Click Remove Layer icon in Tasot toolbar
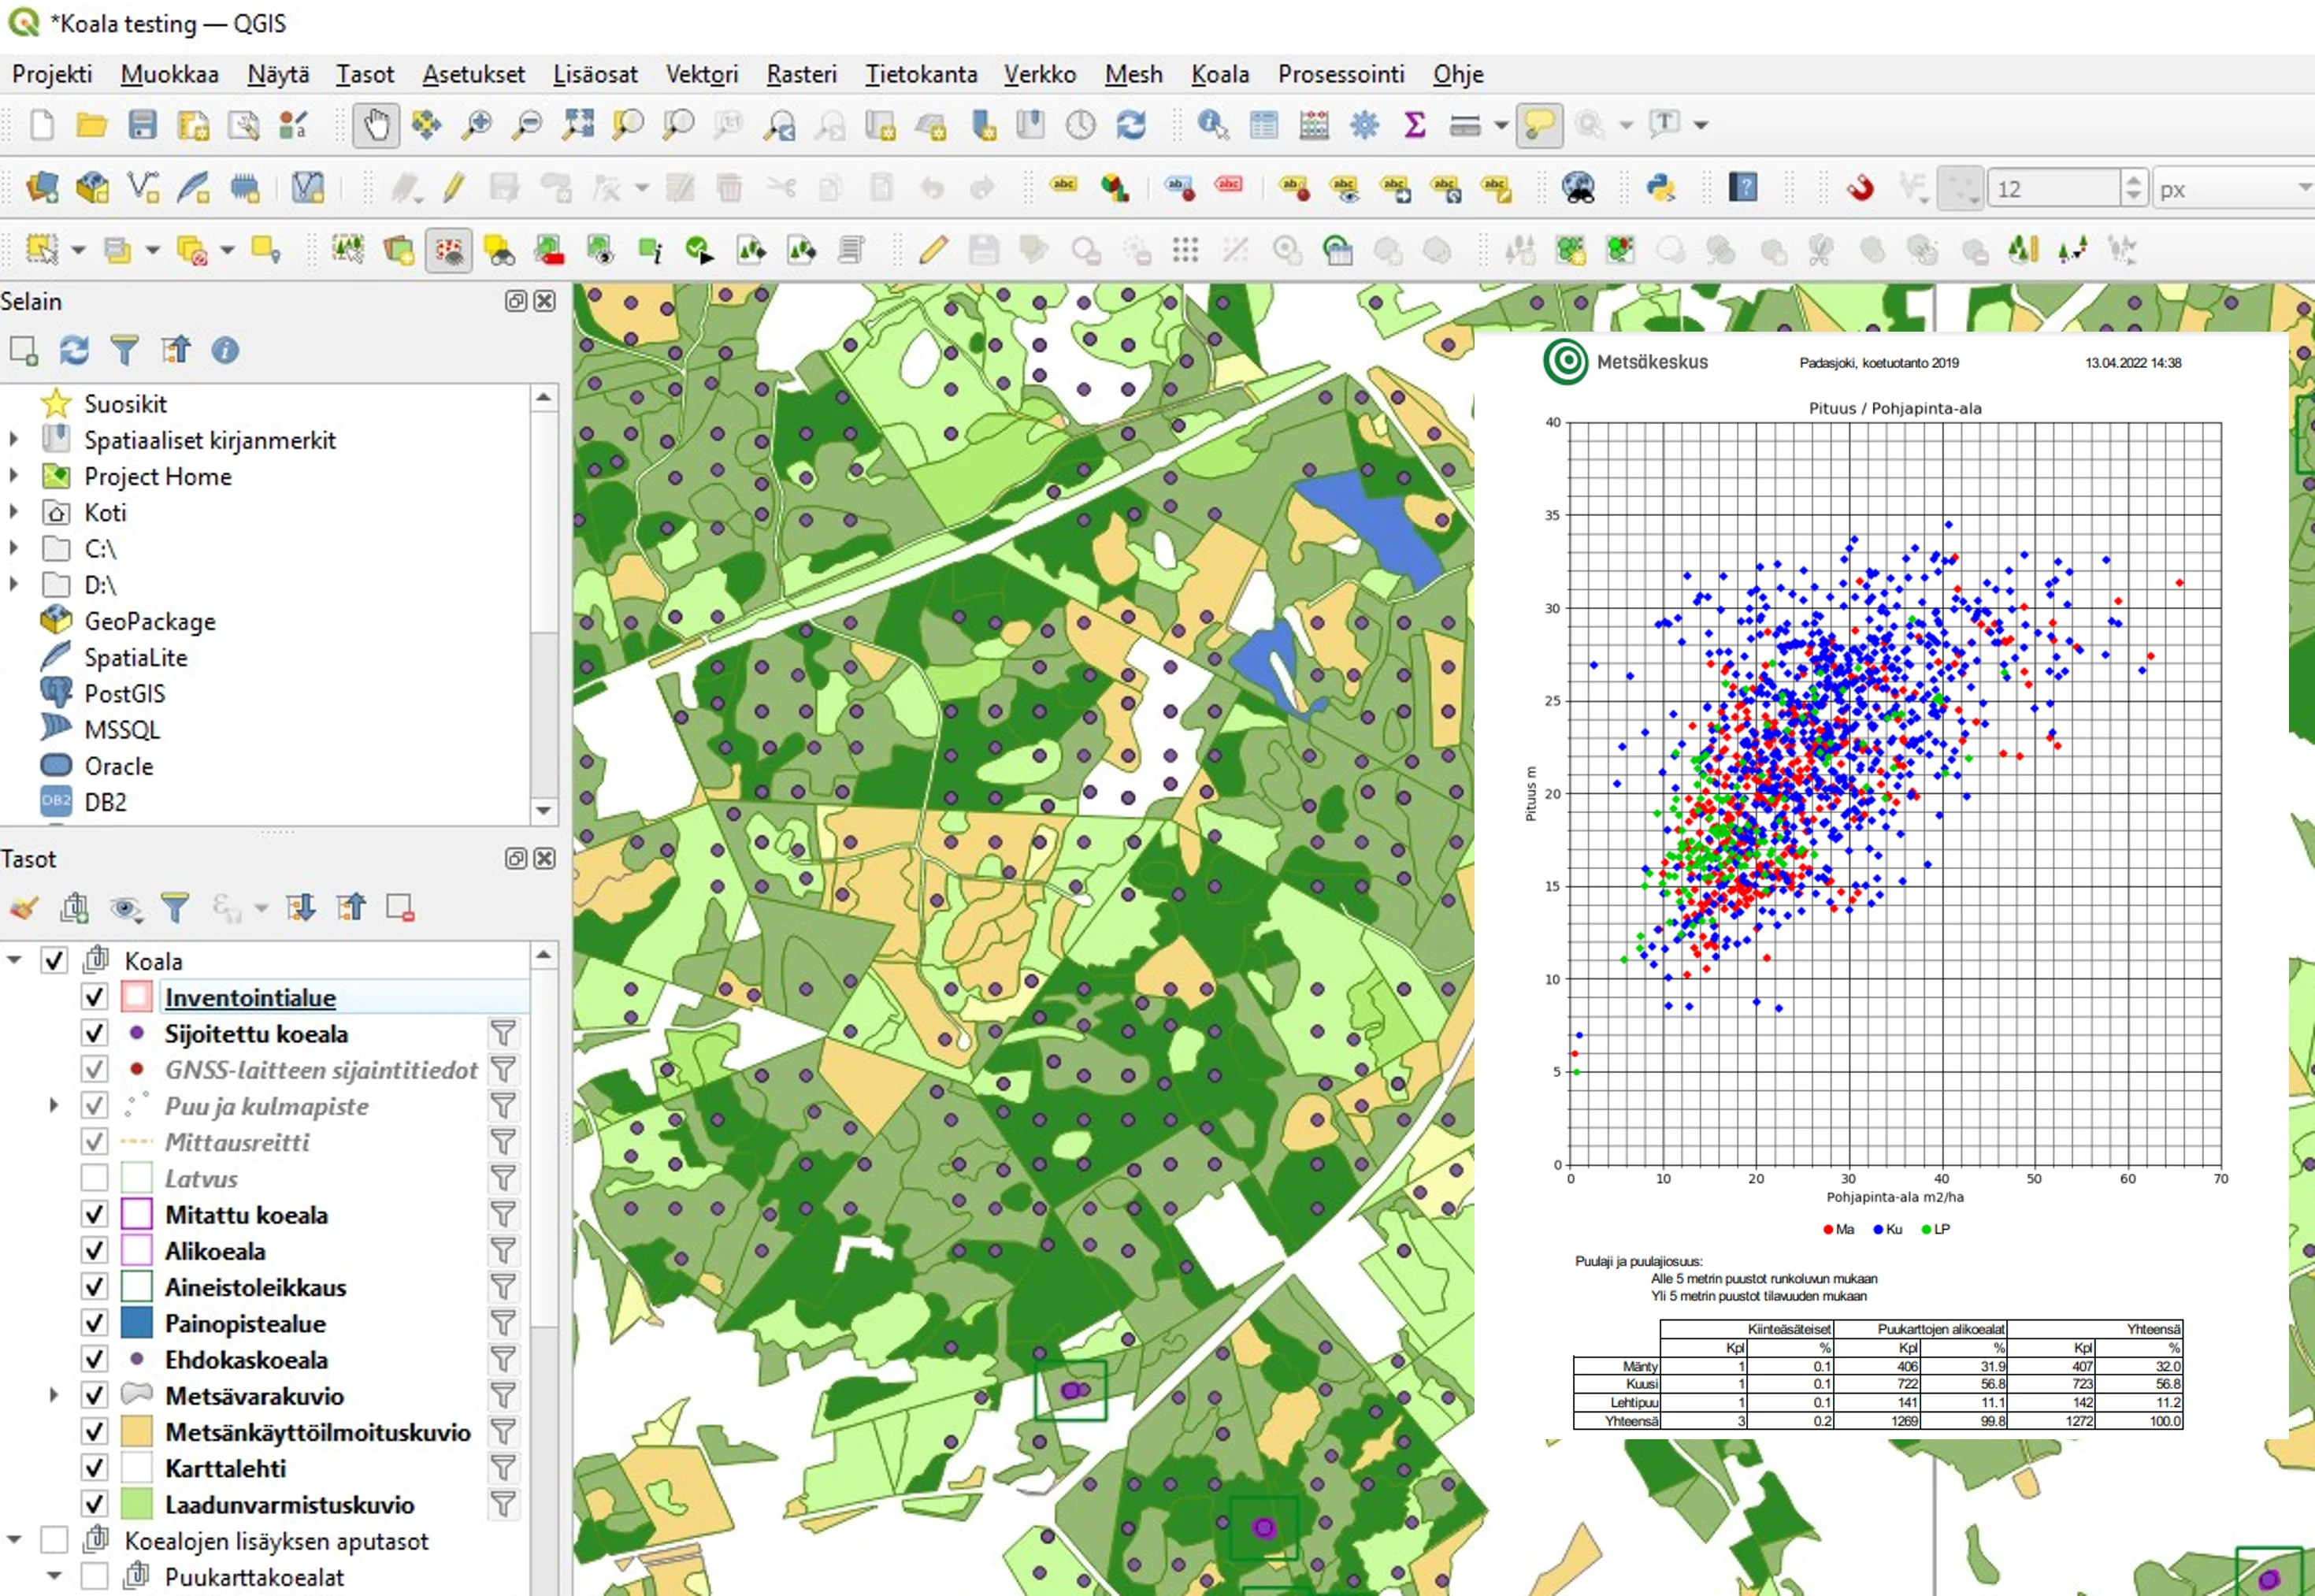 pos(400,908)
